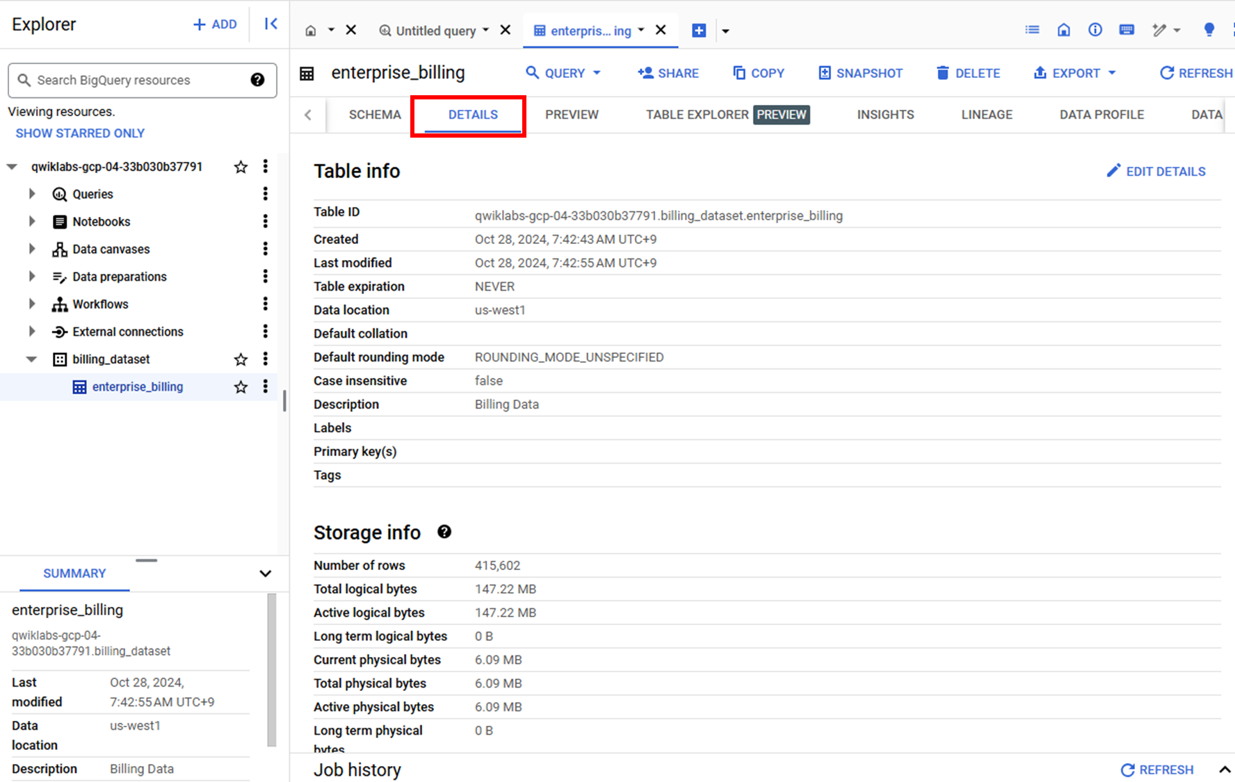Refresh the Job history
This screenshot has height=782, width=1235.
click(x=1157, y=769)
